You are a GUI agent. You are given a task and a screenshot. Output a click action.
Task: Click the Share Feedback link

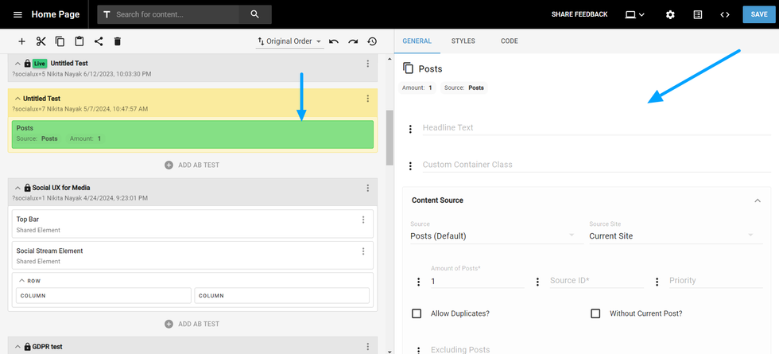pyautogui.click(x=579, y=14)
